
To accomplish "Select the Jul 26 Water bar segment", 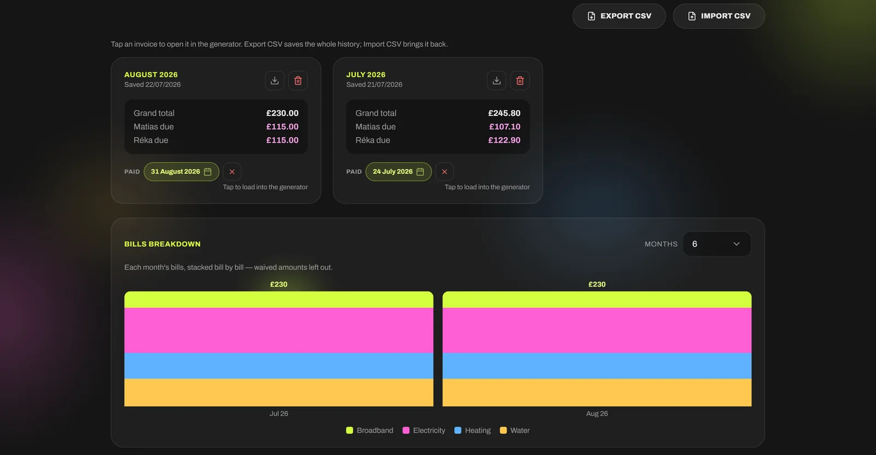I will pyautogui.click(x=279, y=393).
